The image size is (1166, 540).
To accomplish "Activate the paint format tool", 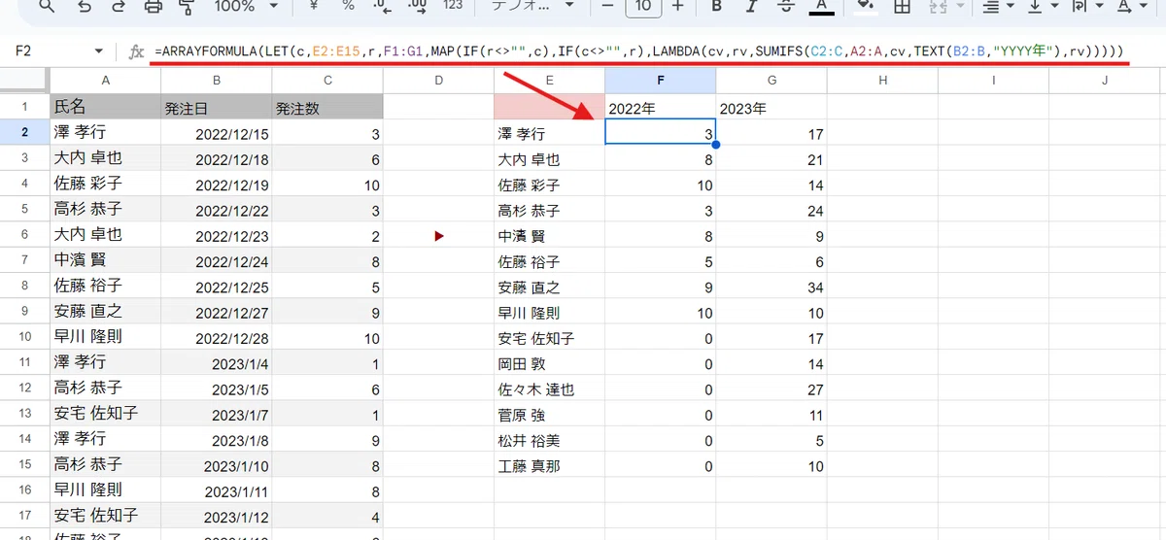I will [x=185, y=7].
